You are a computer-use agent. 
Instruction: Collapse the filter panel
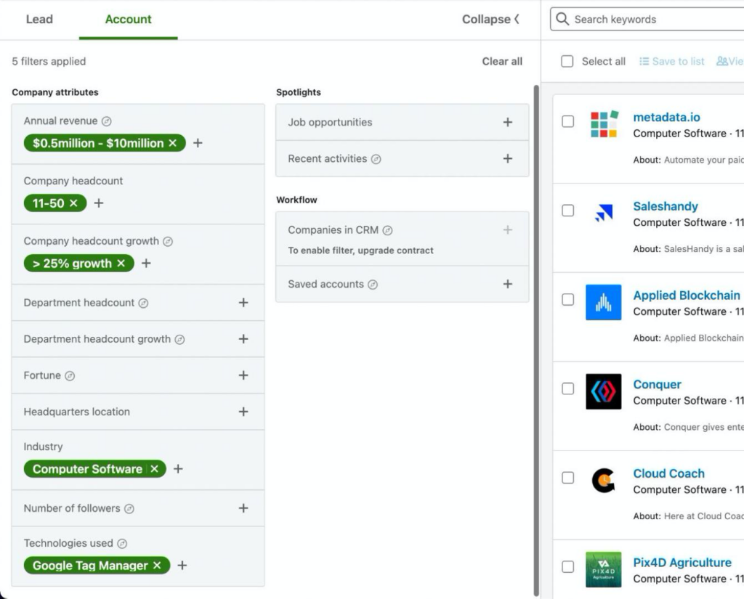[x=490, y=20]
